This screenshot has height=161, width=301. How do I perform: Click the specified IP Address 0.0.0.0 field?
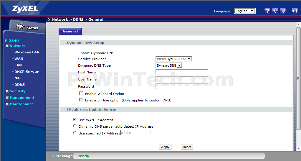pyautogui.click(x=135, y=133)
